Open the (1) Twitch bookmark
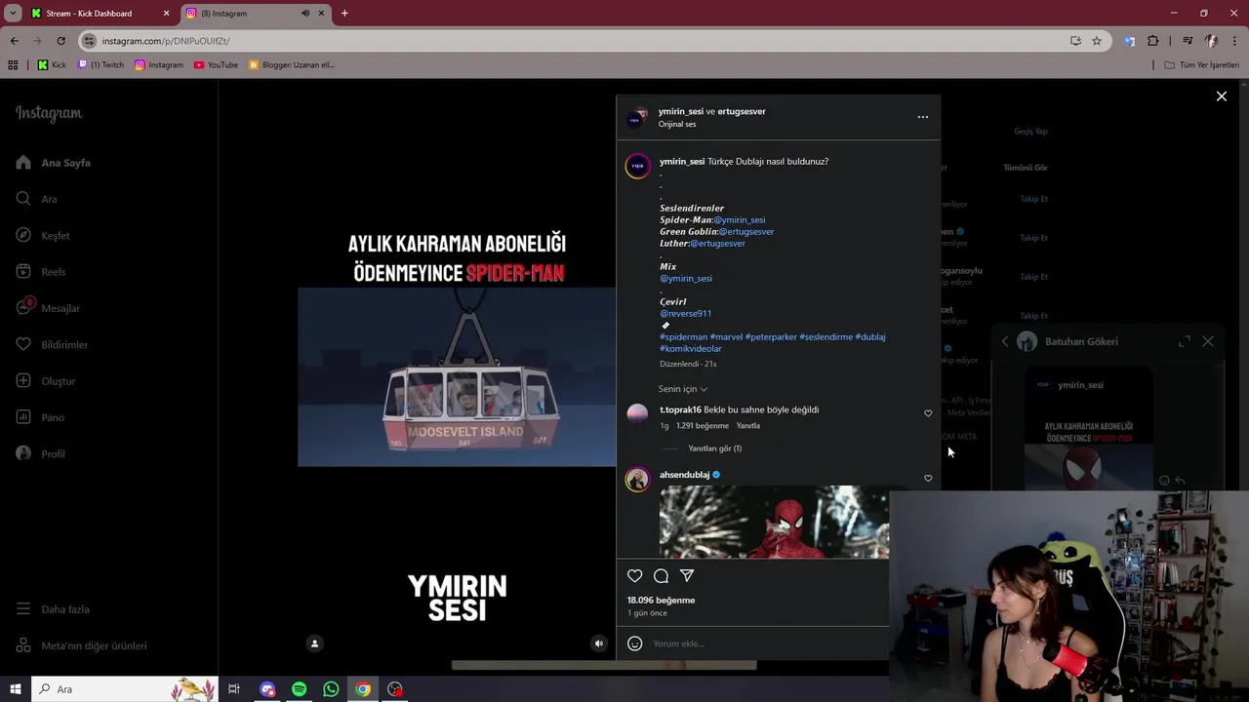 point(101,65)
